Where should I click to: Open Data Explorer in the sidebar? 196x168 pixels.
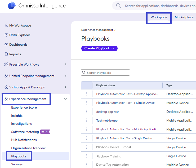click(20, 35)
